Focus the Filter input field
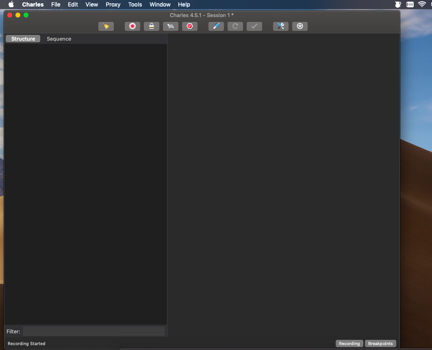 pos(93,331)
